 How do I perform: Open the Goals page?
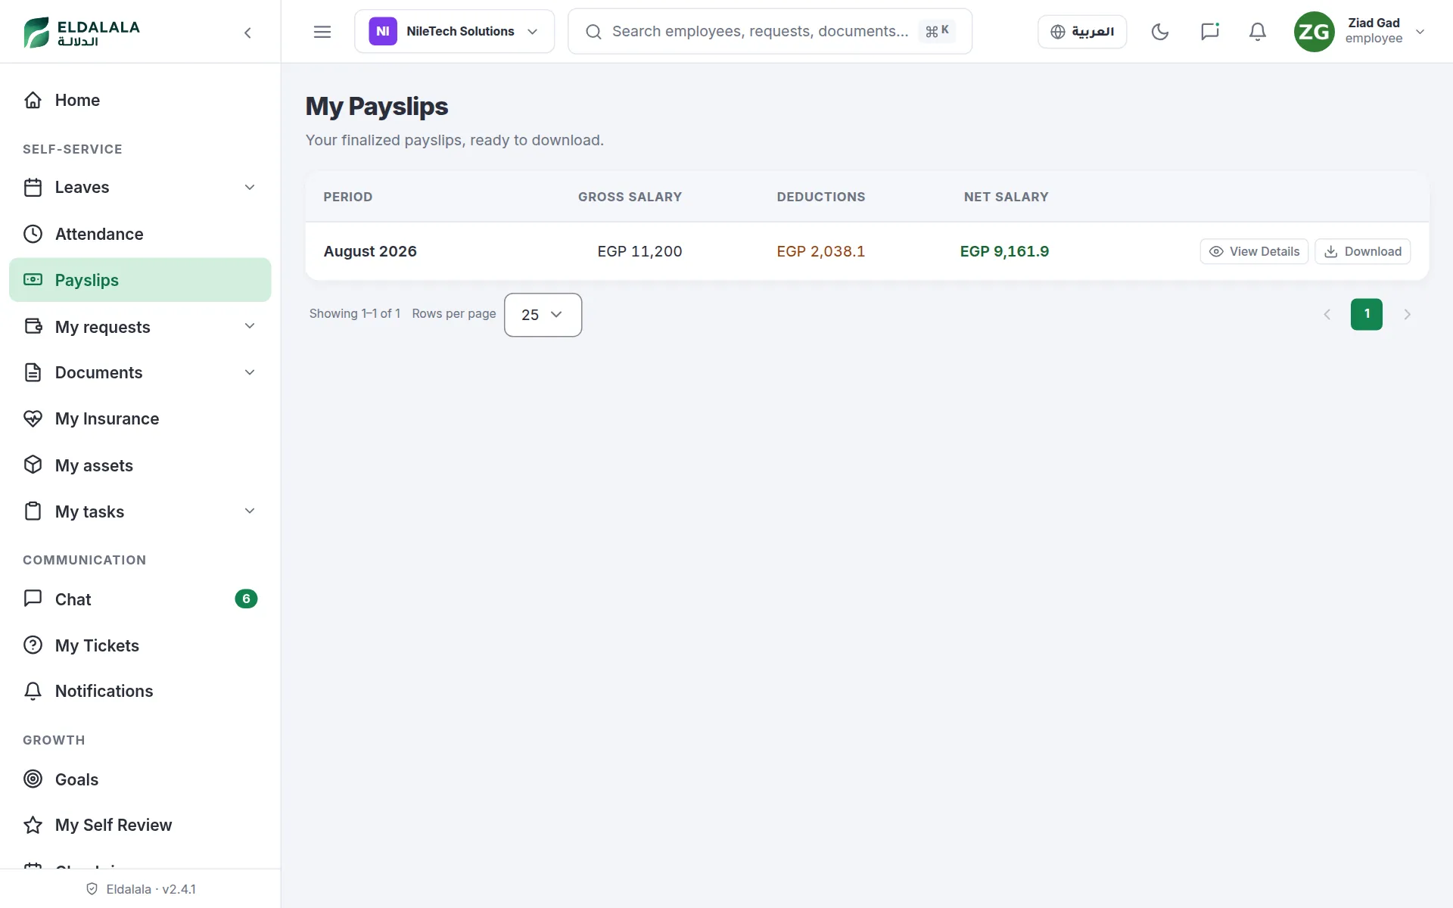[140, 779]
